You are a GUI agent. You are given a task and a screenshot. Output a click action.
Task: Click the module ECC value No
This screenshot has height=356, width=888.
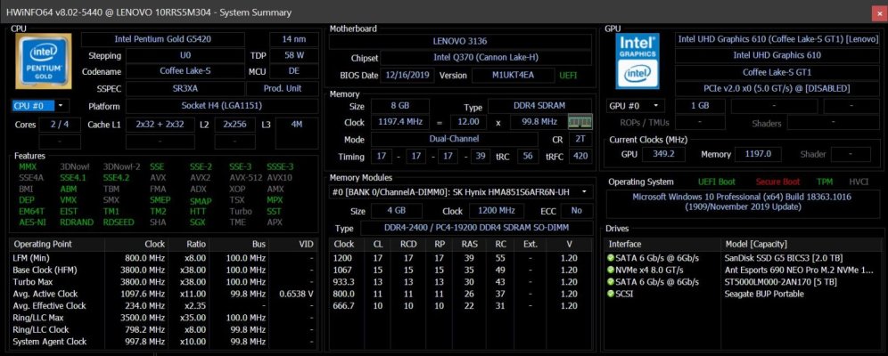(577, 211)
